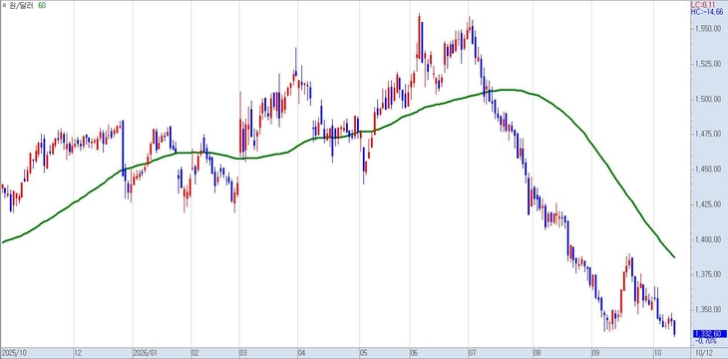Screen dimensions: 728x359
Task: Click the 1,450.00 price axis label
Action: point(708,170)
